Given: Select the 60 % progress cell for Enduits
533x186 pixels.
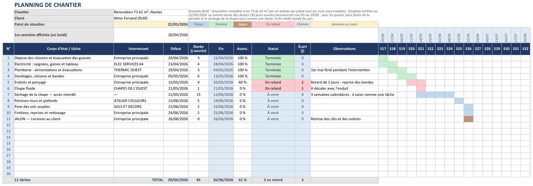Looking at the screenshot, I should (243, 82).
